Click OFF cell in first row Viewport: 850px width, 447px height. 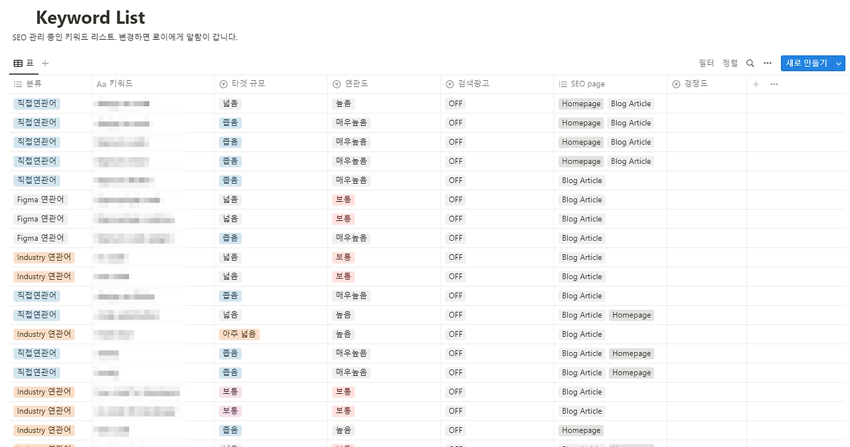[x=455, y=103]
